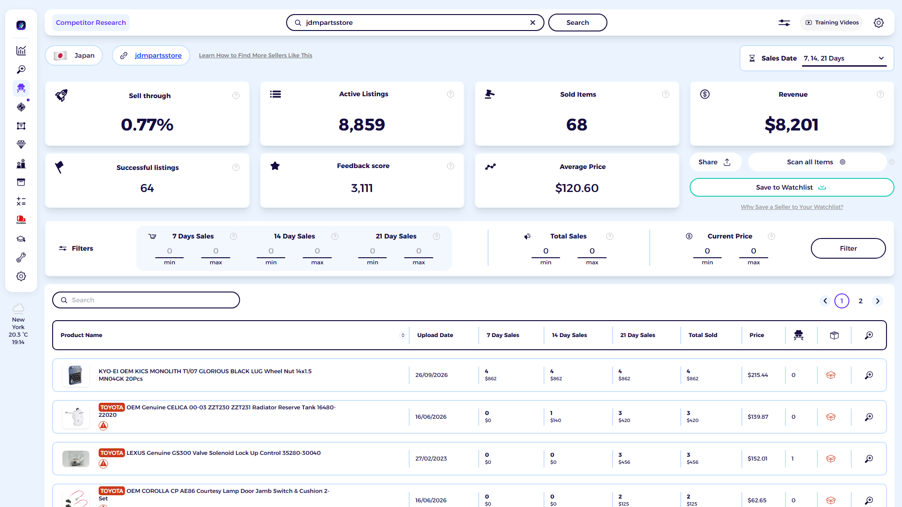Open Why Save a Seller to Watchlist link
The image size is (902, 507).
pyautogui.click(x=792, y=207)
